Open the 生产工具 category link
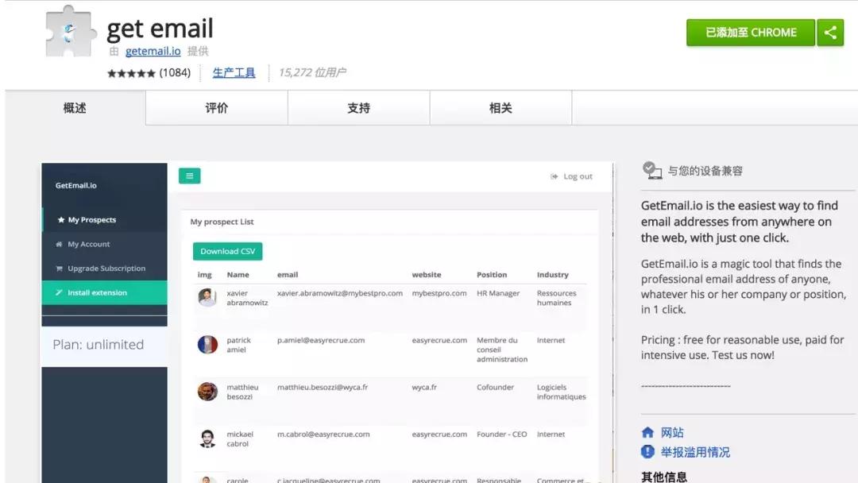The width and height of the screenshot is (858, 483). click(x=234, y=71)
